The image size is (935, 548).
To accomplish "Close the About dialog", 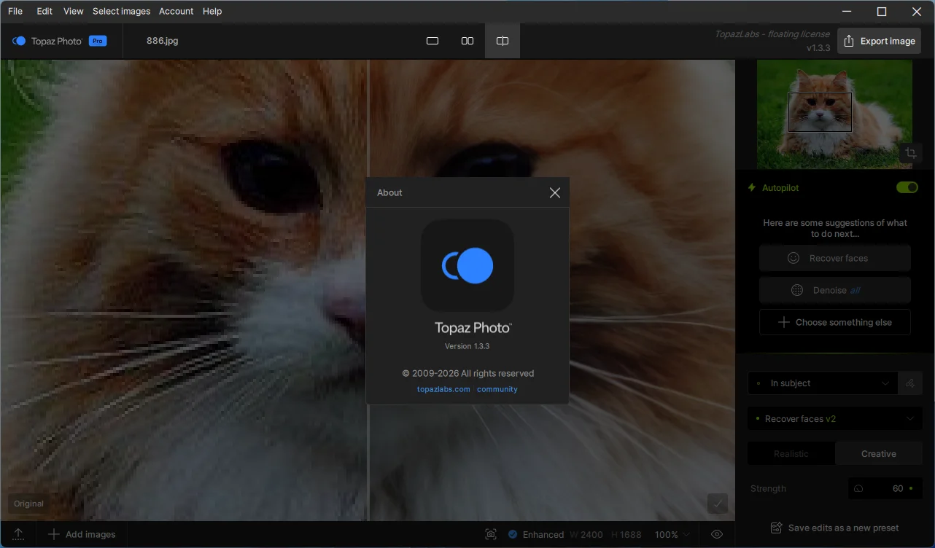I will pos(555,193).
